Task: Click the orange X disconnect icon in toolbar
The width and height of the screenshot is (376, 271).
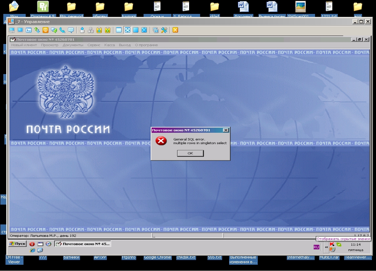Action: [x=175, y=30]
